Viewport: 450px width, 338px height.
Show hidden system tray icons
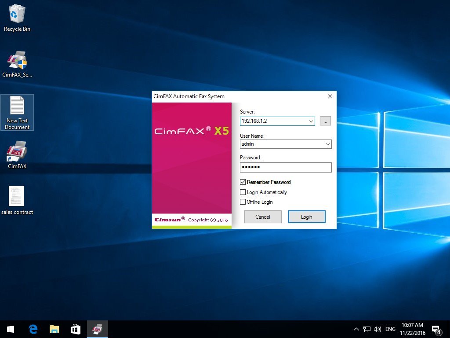pos(356,329)
